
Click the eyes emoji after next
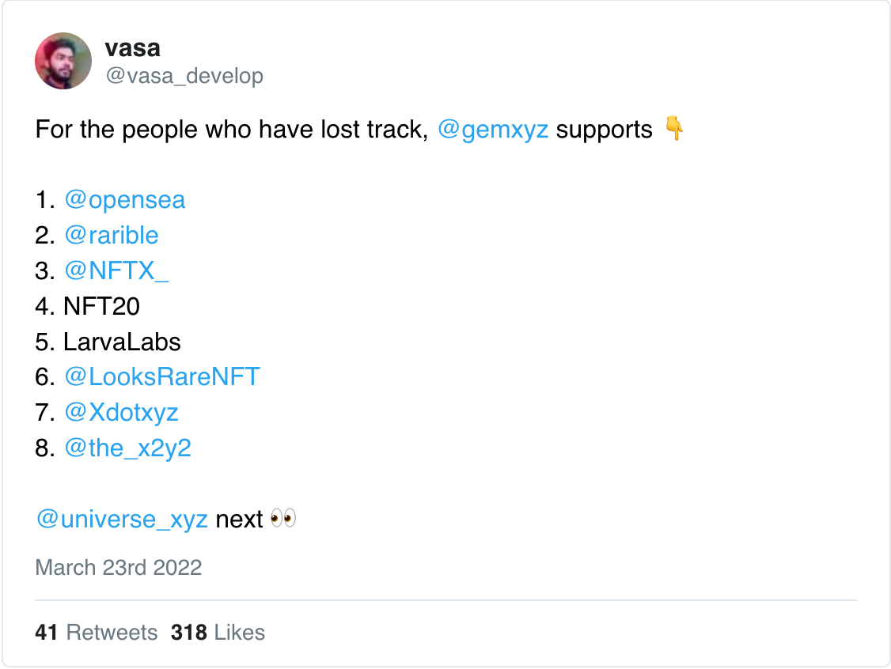282,520
